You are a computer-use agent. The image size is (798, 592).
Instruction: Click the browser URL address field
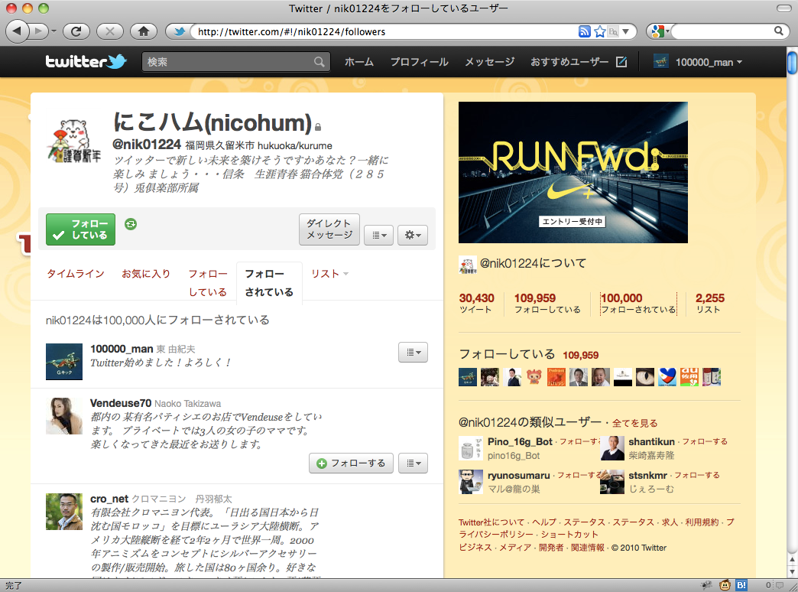pyautogui.click(x=384, y=31)
